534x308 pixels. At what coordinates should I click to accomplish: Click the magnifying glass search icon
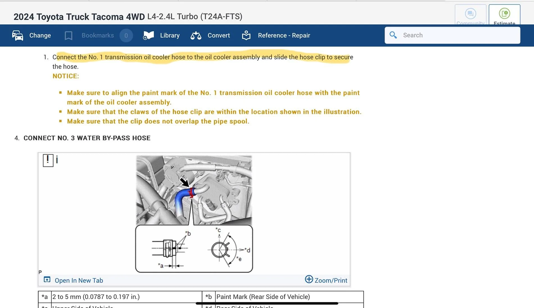[393, 35]
